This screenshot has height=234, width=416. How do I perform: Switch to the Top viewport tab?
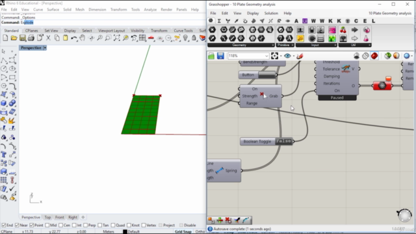pyautogui.click(x=47, y=217)
